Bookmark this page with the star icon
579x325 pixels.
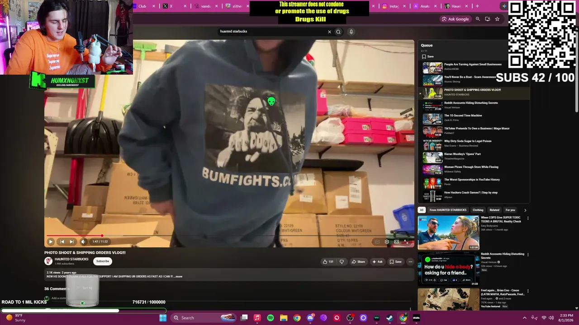tap(497, 19)
